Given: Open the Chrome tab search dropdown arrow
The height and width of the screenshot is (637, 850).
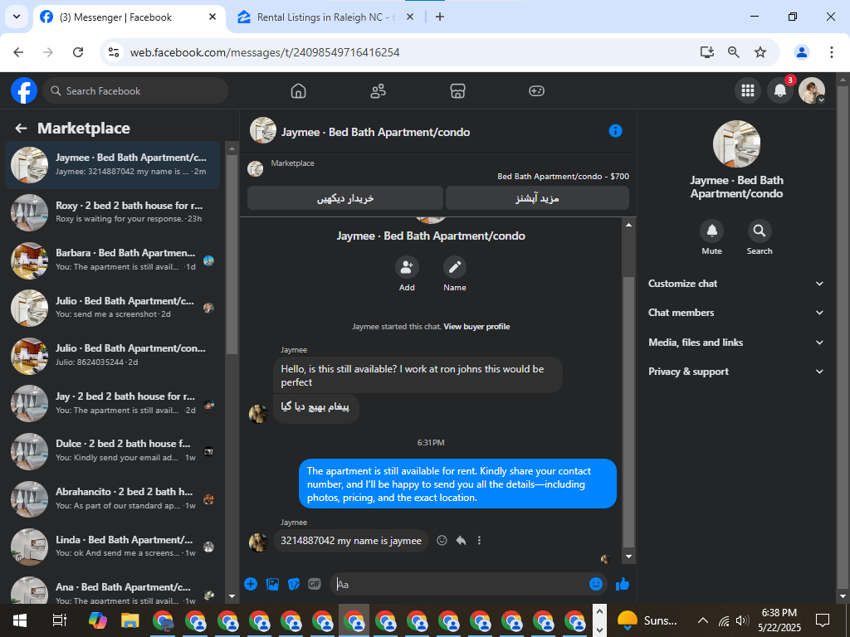Looking at the screenshot, I should (17, 17).
